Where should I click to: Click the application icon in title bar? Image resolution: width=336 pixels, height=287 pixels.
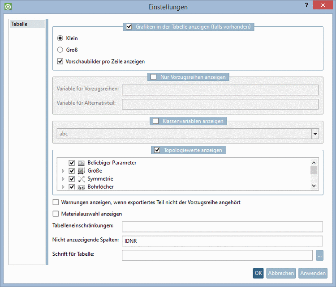(8, 7)
